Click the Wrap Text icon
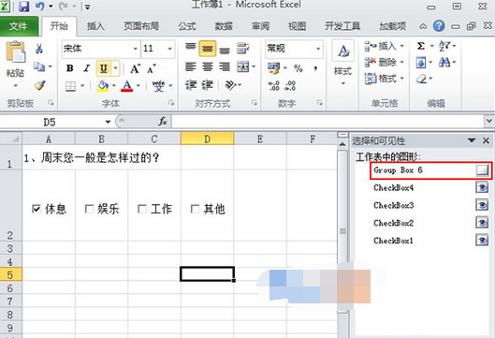The height and width of the screenshot is (338, 495). 242,49
